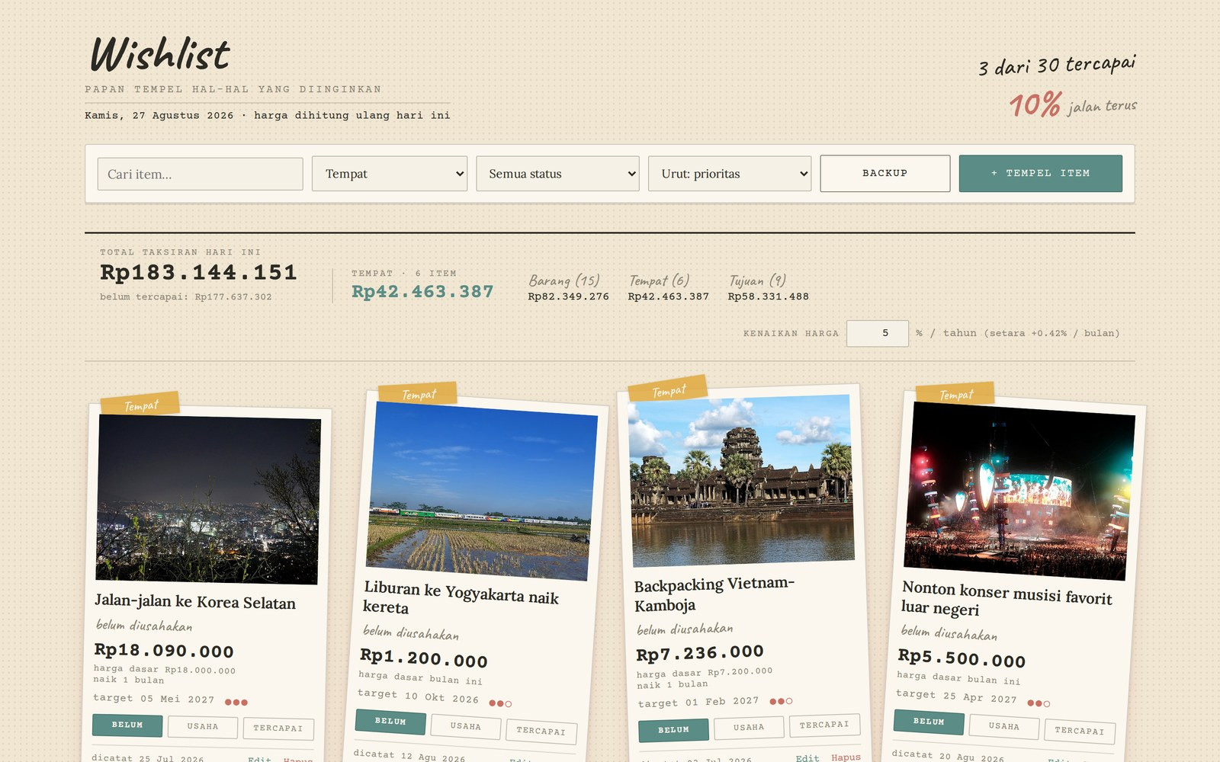The height and width of the screenshot is (762, 1220).
Task: Click the title "Liburan ke Yogyakarta naik kereta"
Action: click(461, 598)
